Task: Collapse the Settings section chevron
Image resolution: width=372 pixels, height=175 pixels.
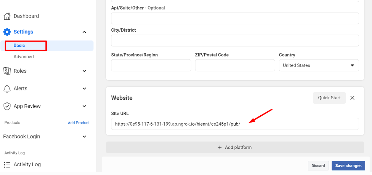Action: (84, 32)
